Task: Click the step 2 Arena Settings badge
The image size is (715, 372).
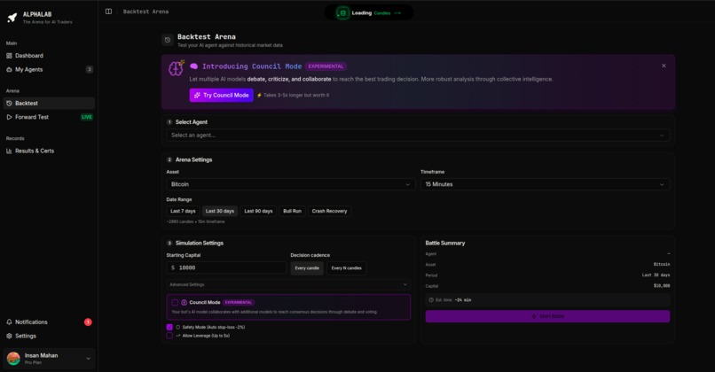Action: pyautogui.click(x=169, y=159)
